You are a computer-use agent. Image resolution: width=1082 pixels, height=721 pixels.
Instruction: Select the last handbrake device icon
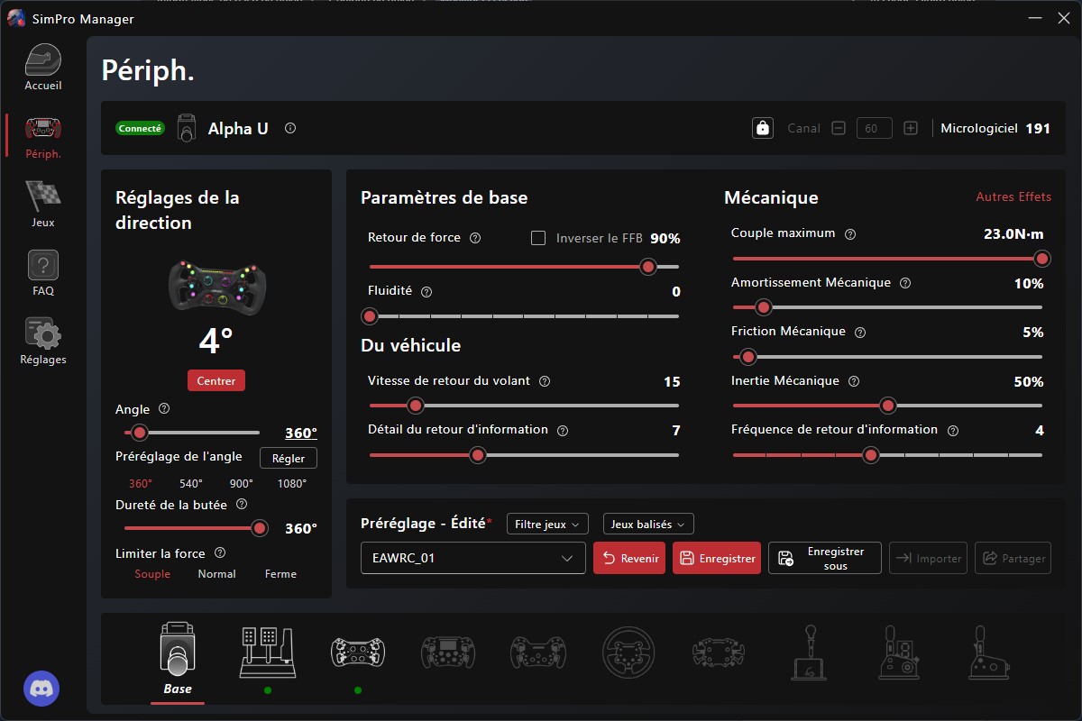(x=989, y=651)
